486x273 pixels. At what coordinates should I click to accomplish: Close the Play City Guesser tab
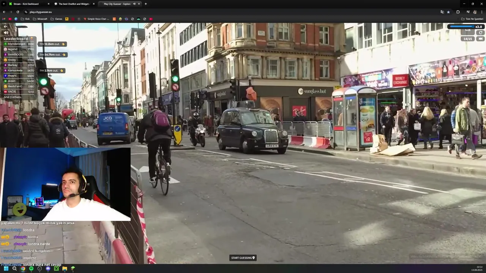tap(139, 4)
